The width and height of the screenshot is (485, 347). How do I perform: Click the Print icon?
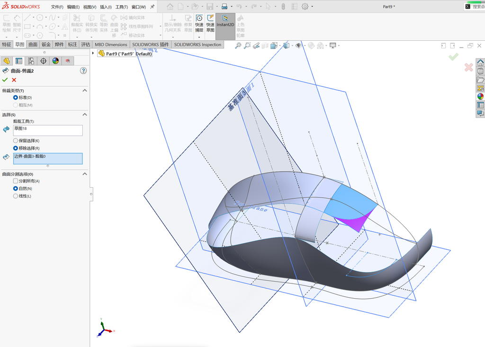click(225, 6)
